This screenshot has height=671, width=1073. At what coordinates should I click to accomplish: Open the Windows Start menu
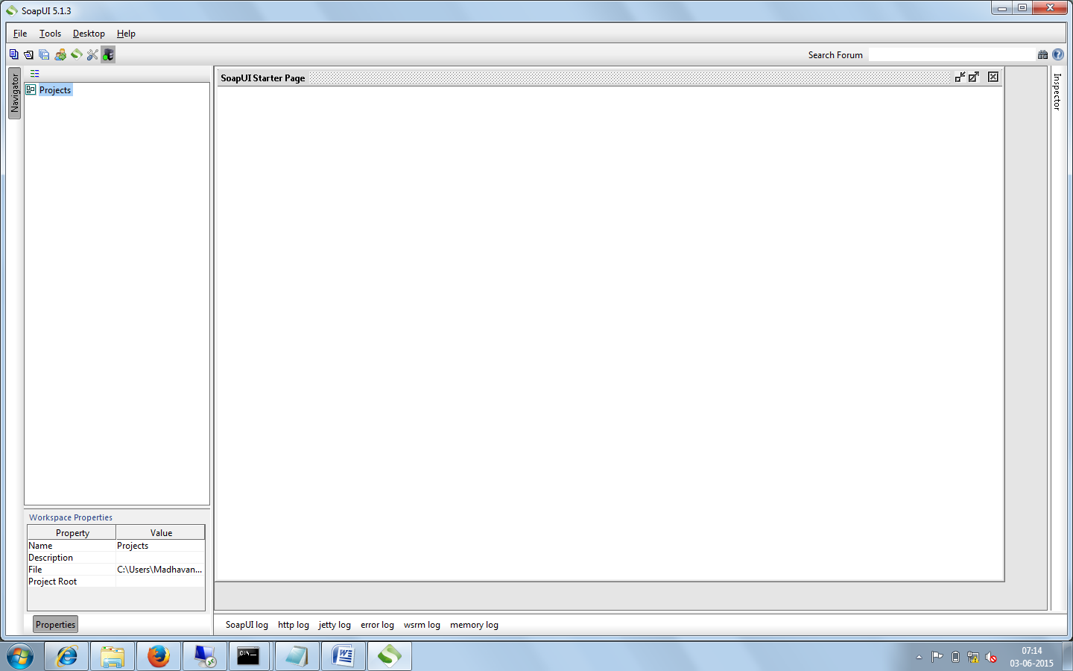[20, 657]
